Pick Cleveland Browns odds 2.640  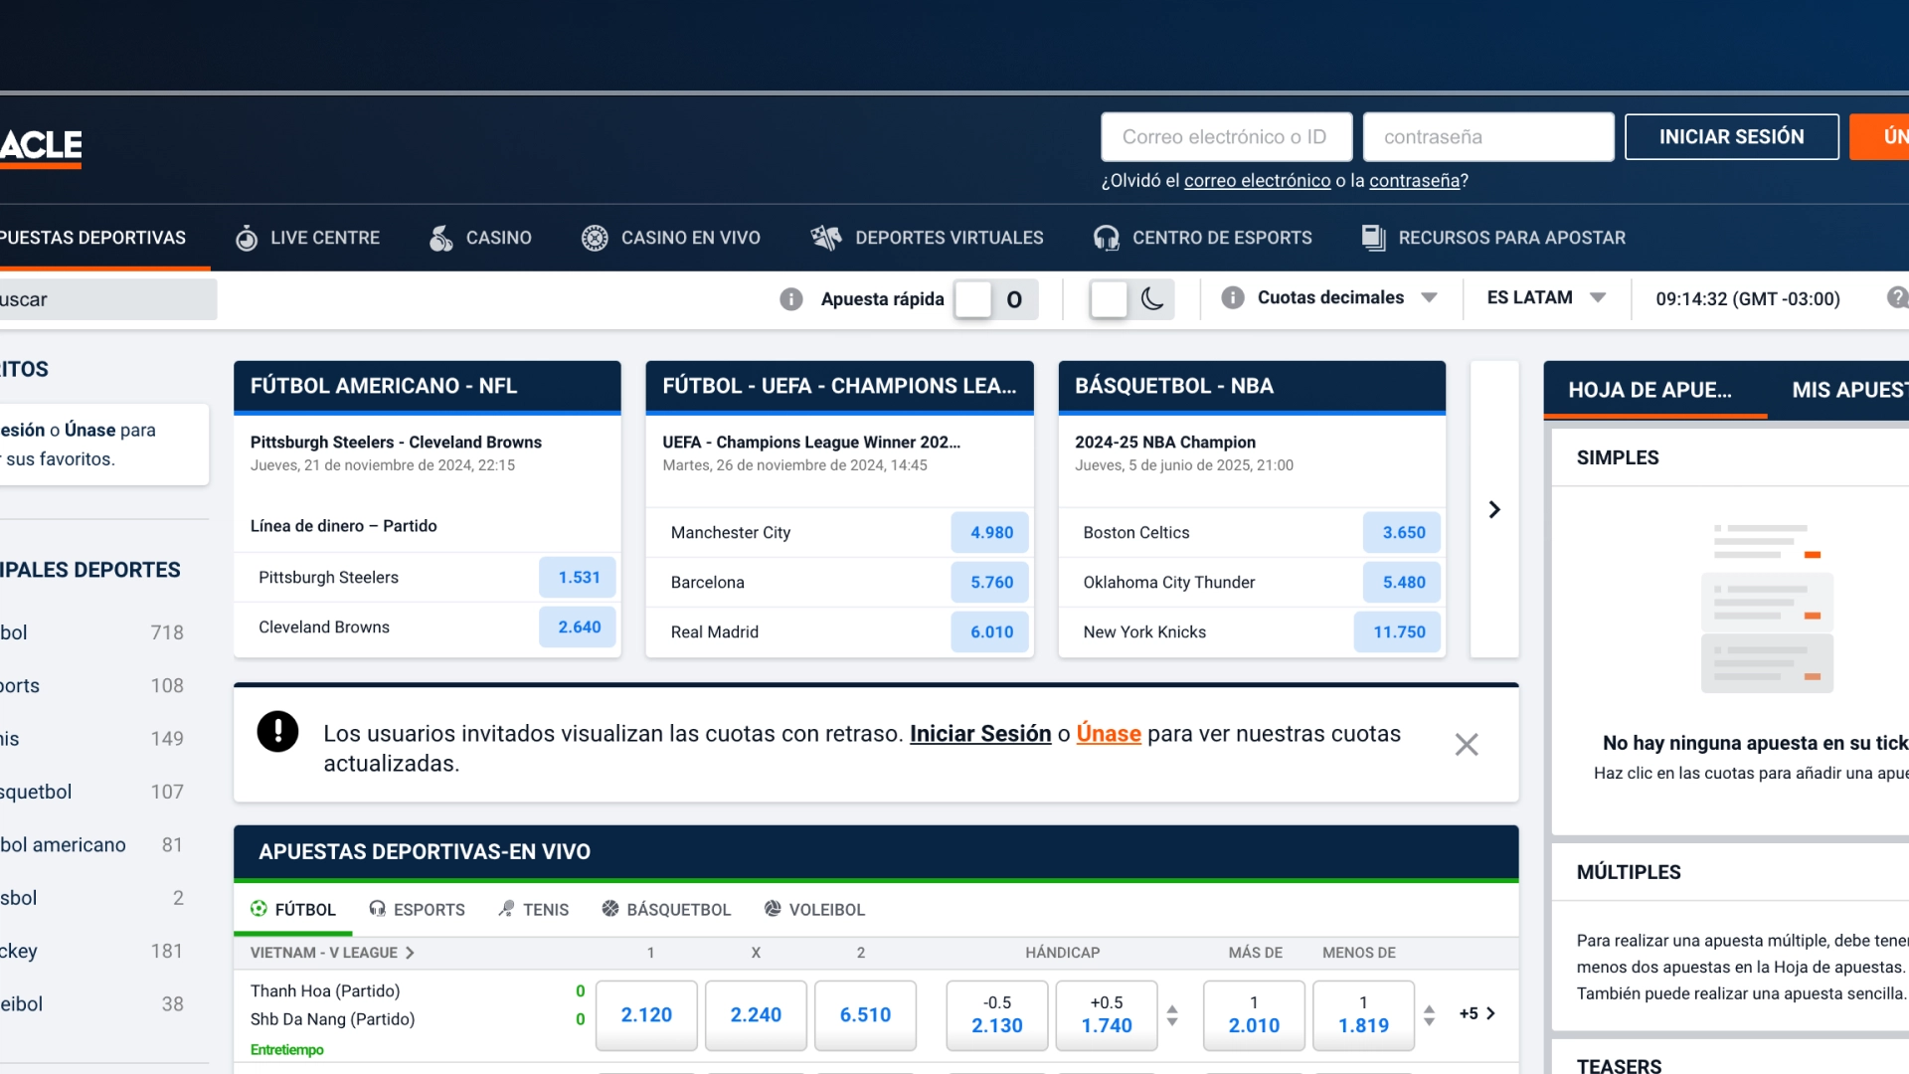pos(579,626)
